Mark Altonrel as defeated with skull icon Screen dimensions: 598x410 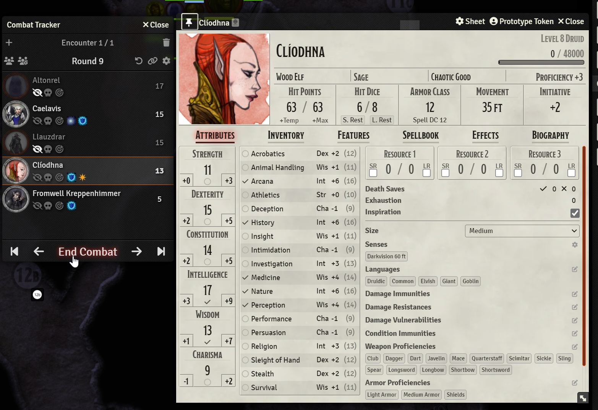48,92
